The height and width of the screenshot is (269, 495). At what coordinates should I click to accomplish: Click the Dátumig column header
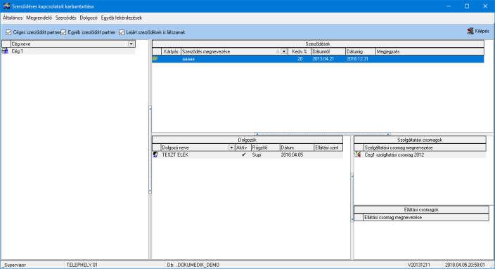360,51
